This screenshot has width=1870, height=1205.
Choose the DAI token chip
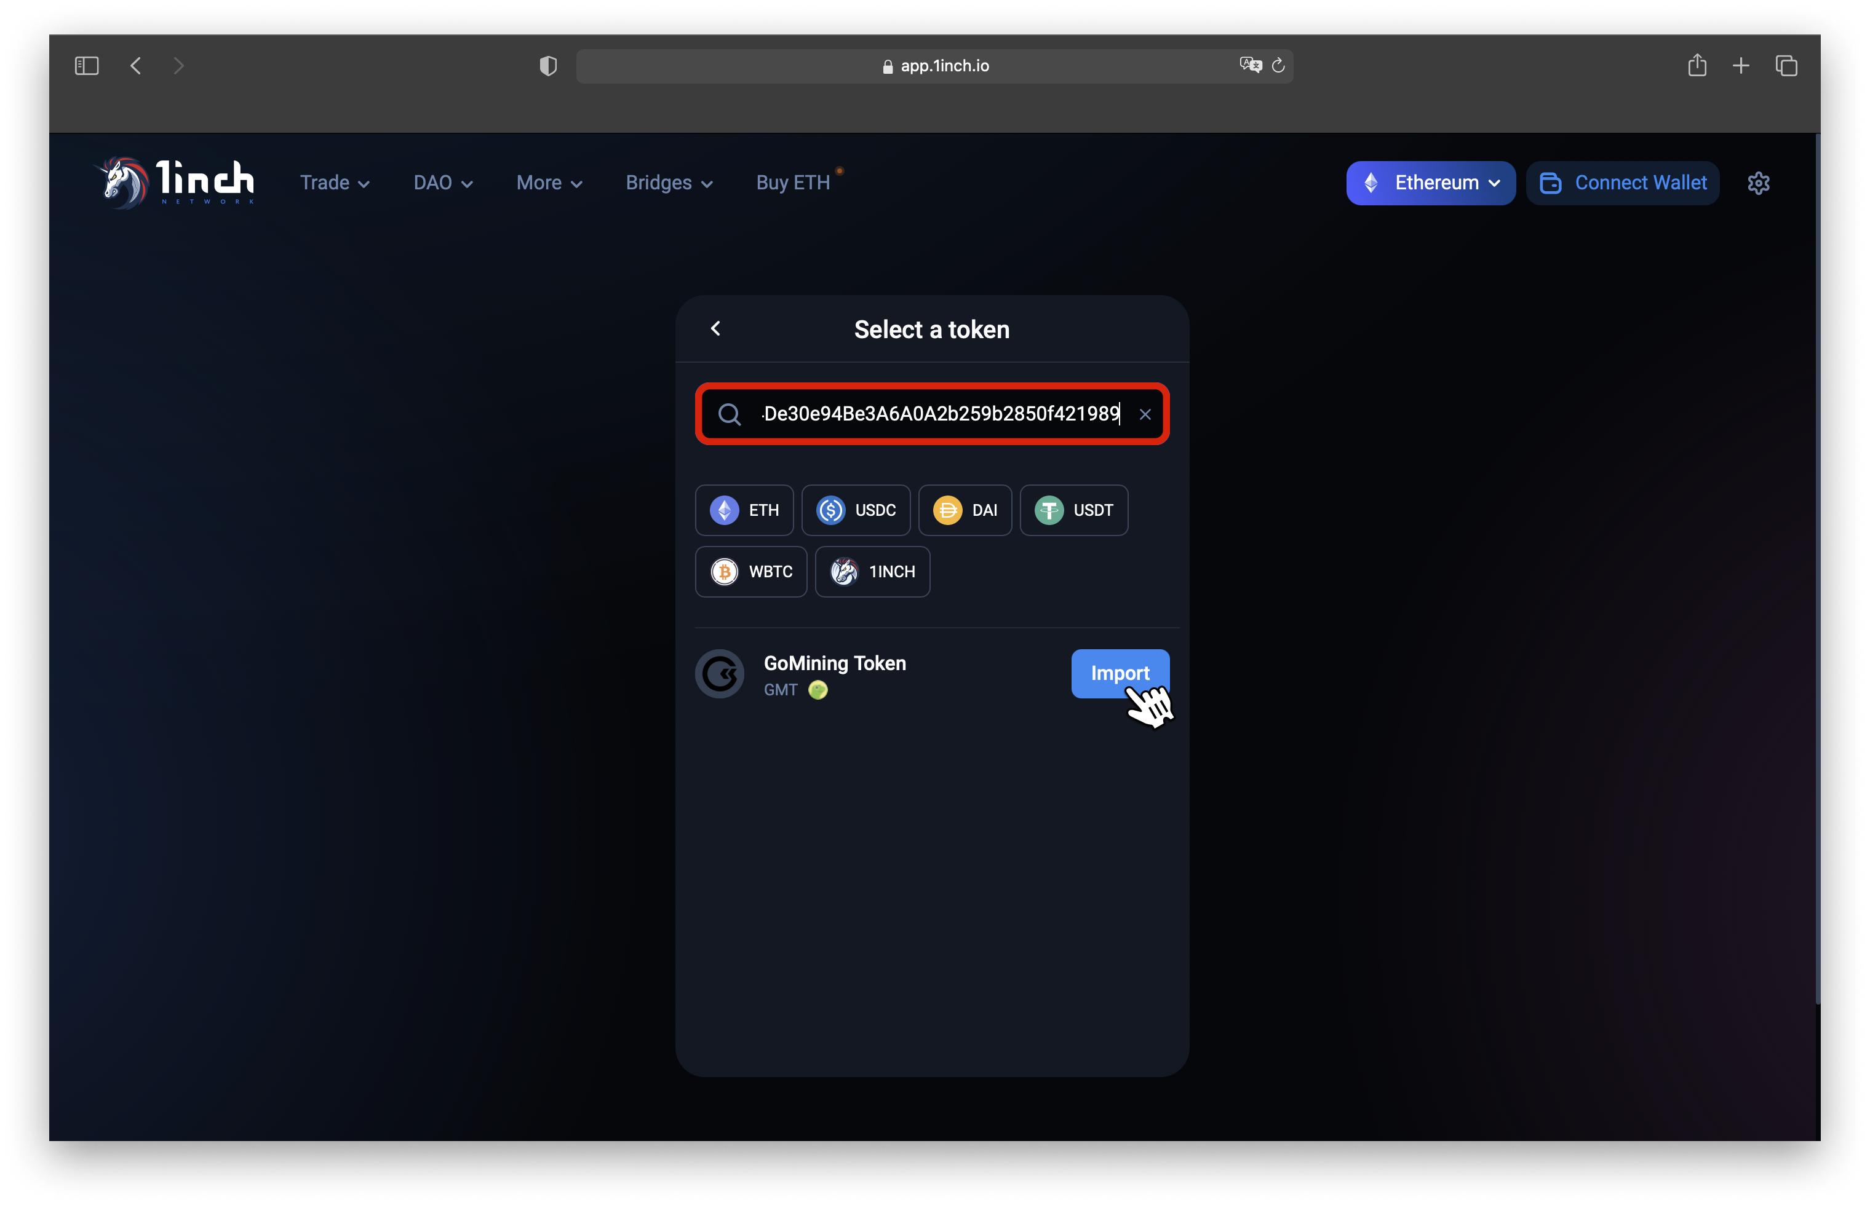[x=965, y=510]
